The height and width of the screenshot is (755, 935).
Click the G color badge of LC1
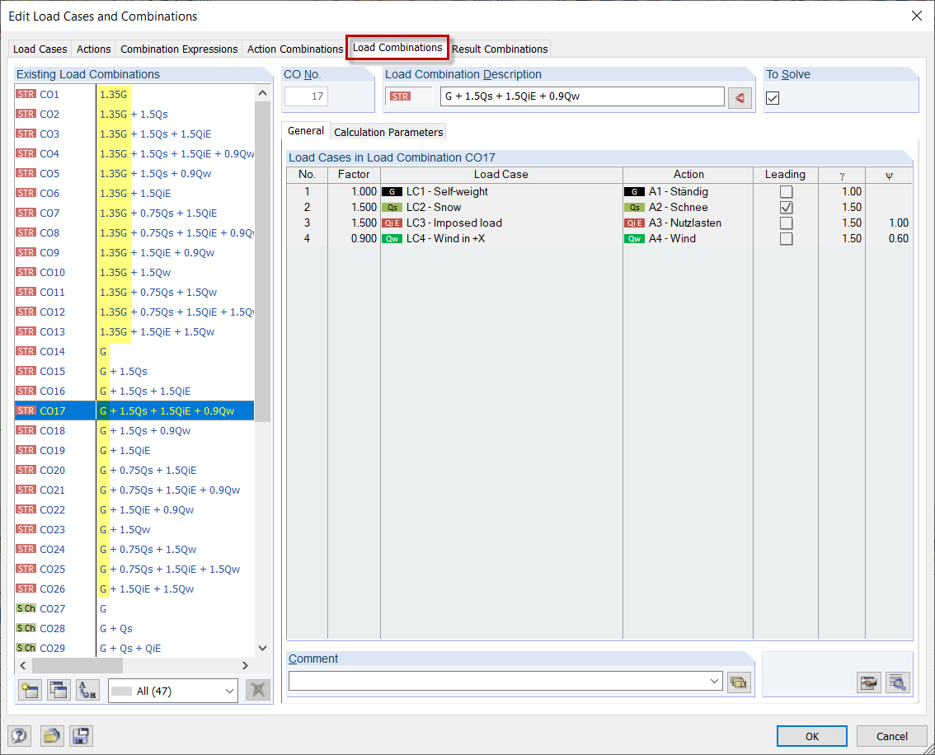point(392,192)
